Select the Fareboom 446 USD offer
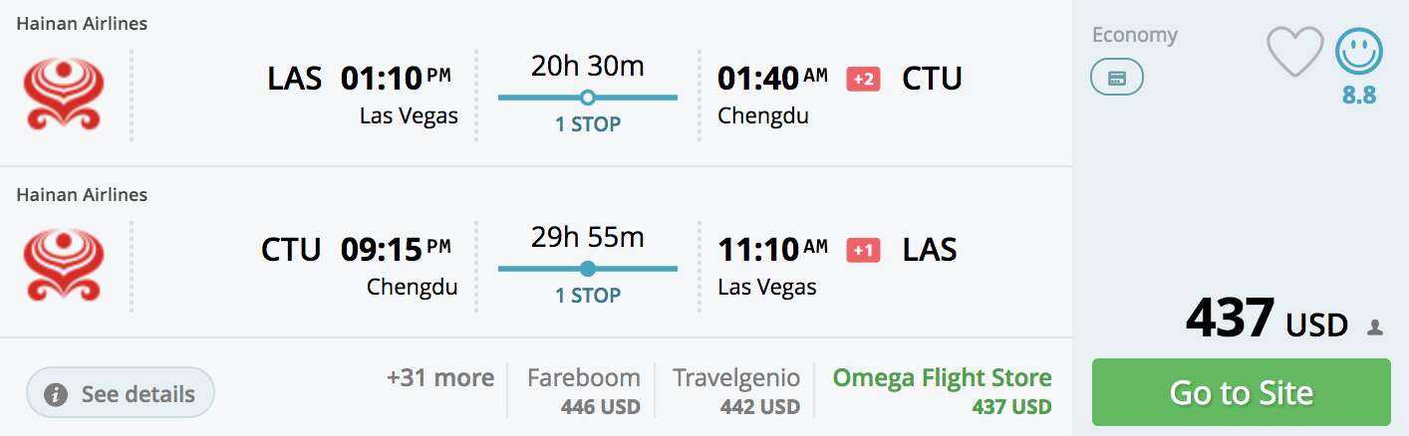 (x=583, y=390)
